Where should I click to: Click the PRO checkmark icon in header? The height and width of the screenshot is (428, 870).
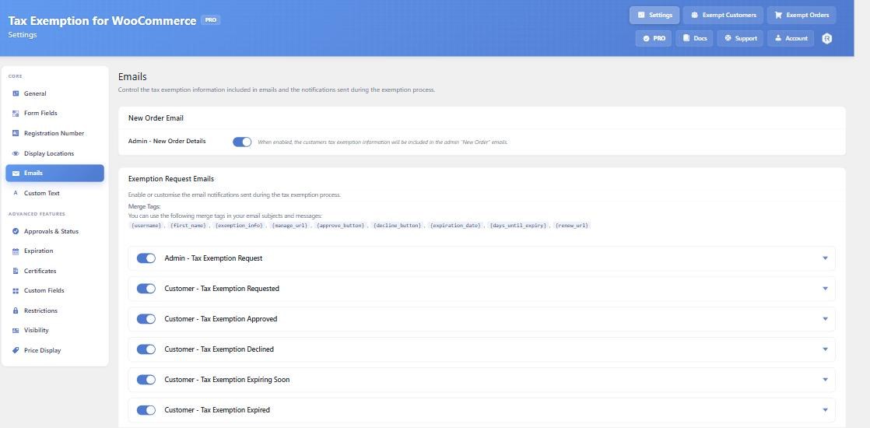pos(646,38)
